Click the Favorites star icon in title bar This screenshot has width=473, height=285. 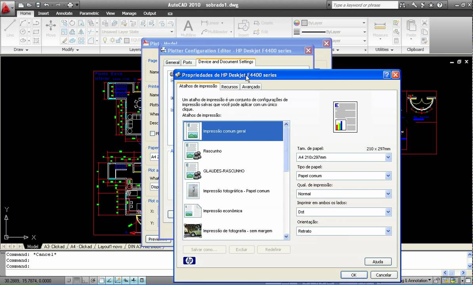click(431, 5)
